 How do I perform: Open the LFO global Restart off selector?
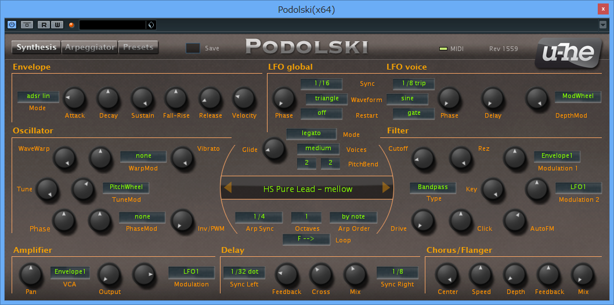click(322, 114)
